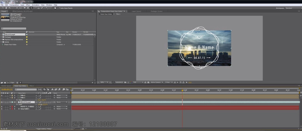Viewport: 302px width, 131px height.
Task: Click Frame Blending icon in timeline
Action: (56, 89)
